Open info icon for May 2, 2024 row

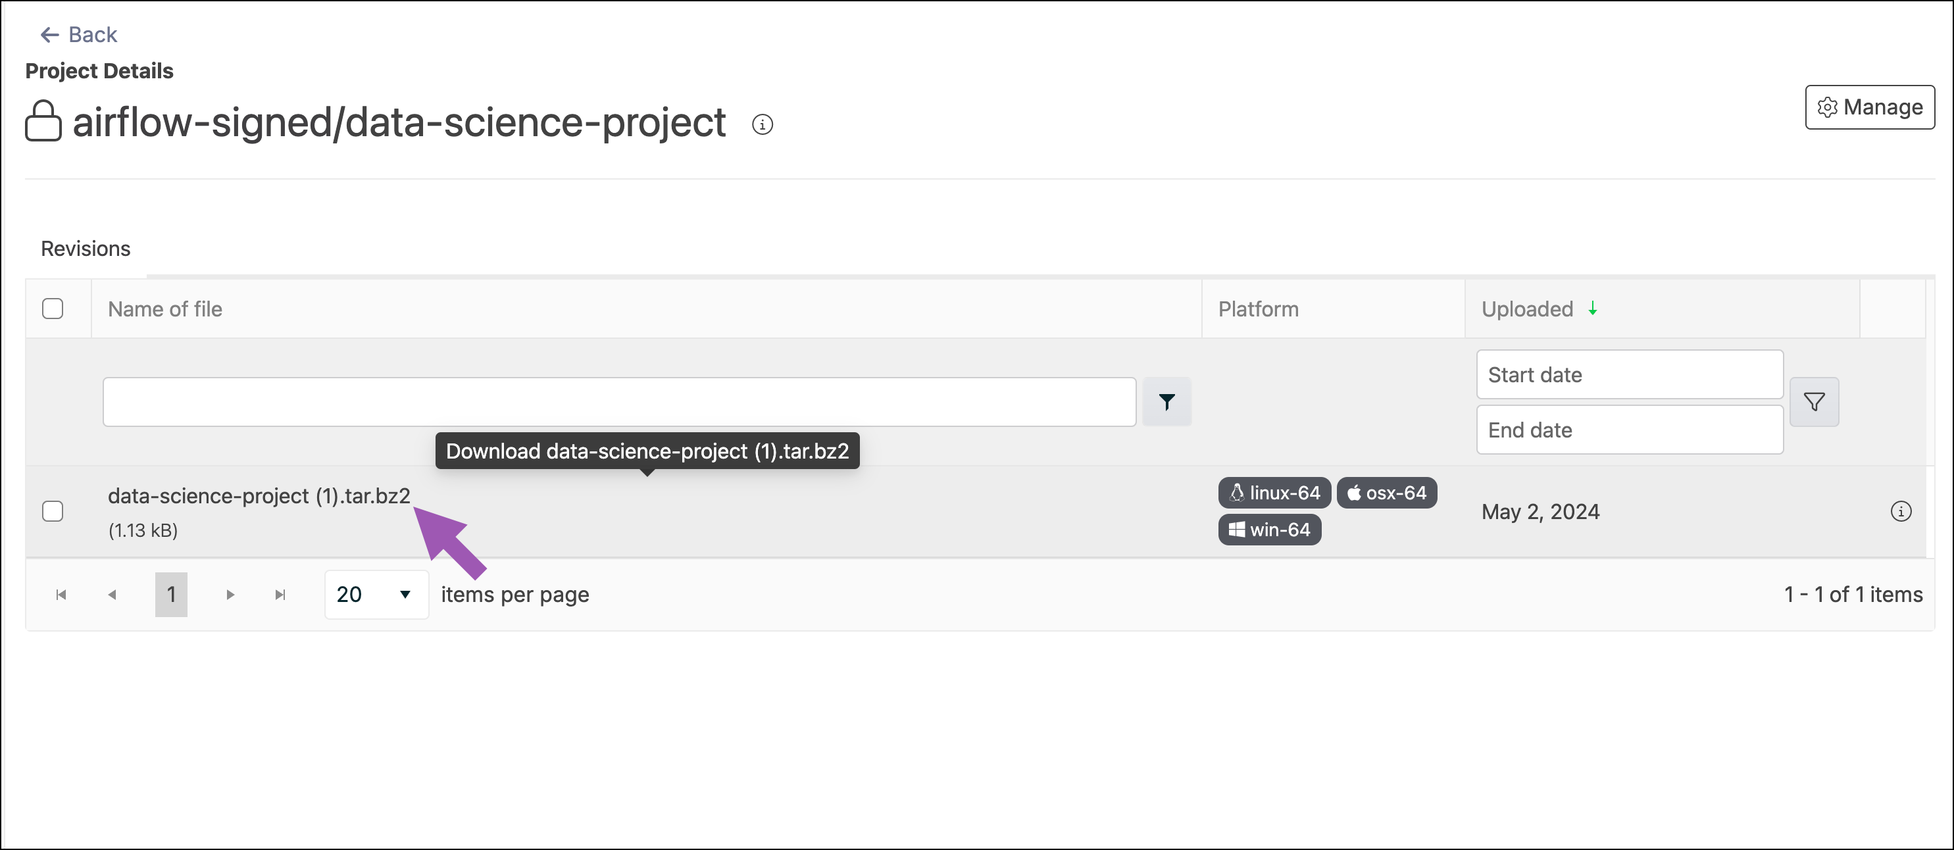pos(1900,512)
